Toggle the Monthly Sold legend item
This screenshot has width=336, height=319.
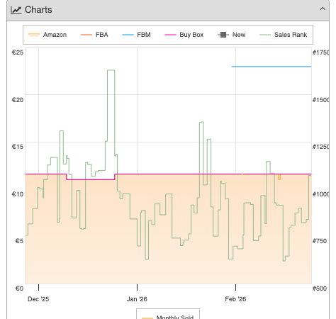pyautogui.click(x=168, y=317)
